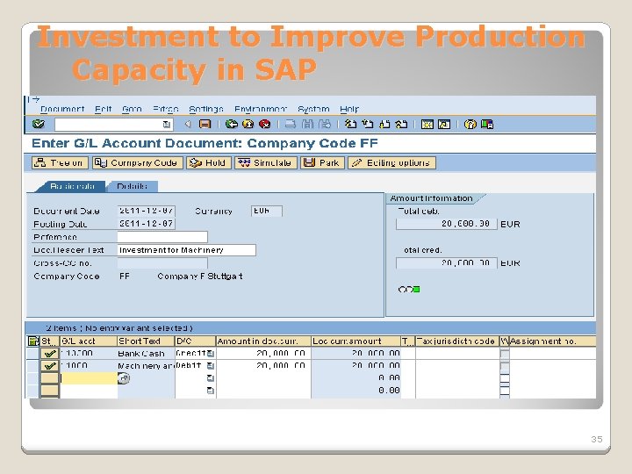
Task: Open the D/C dropdown in Bank Cash row
Action: pos(211,354)
